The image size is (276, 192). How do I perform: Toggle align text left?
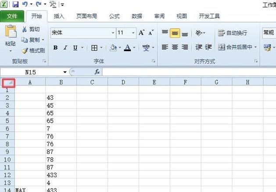tap(165, 47)
